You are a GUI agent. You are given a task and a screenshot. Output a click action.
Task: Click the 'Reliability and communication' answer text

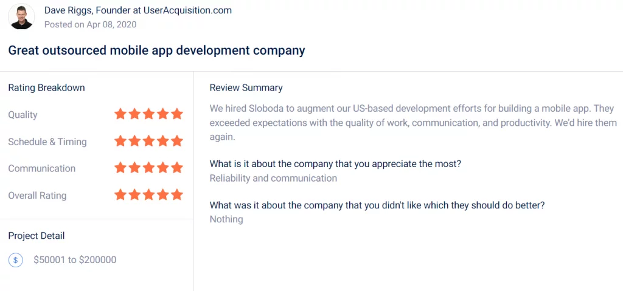click(273, 178)
